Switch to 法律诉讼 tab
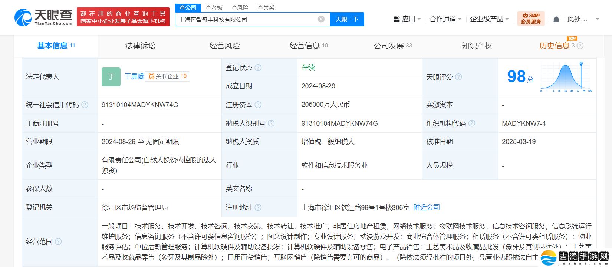This screenshot has height=267, width=612. tap(140, 46)
